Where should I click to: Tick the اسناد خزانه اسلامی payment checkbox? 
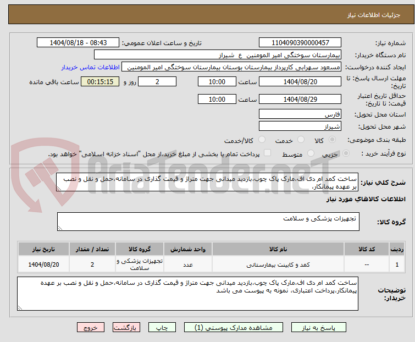[268, 153]
